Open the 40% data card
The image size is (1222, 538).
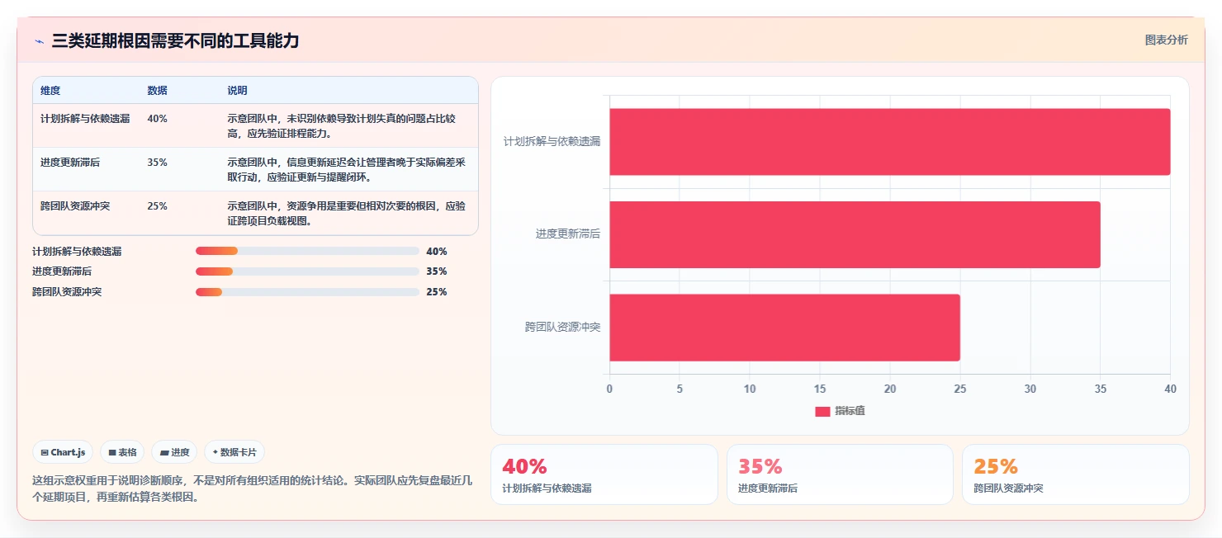pyautogui.click(x=604, y=474)
